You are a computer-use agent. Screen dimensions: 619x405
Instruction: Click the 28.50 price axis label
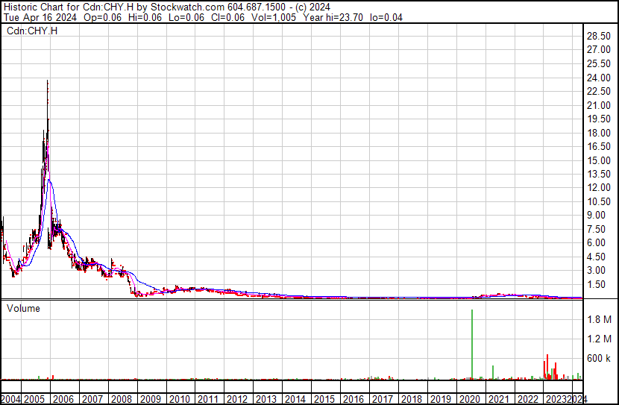coord(599,37)
